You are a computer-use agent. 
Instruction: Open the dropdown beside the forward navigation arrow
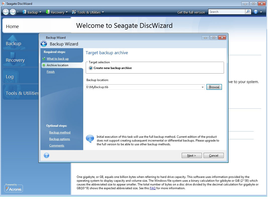click(x=18, y=12)
